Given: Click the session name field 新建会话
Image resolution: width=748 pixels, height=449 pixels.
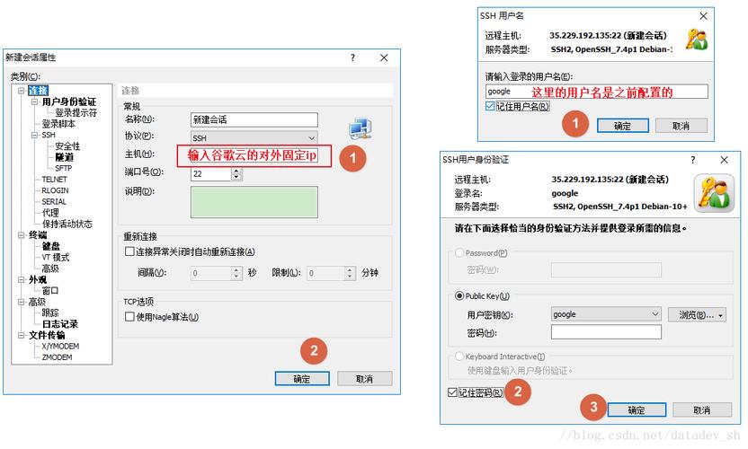Looking at the screenshot, I should click(x=254, y=119).
